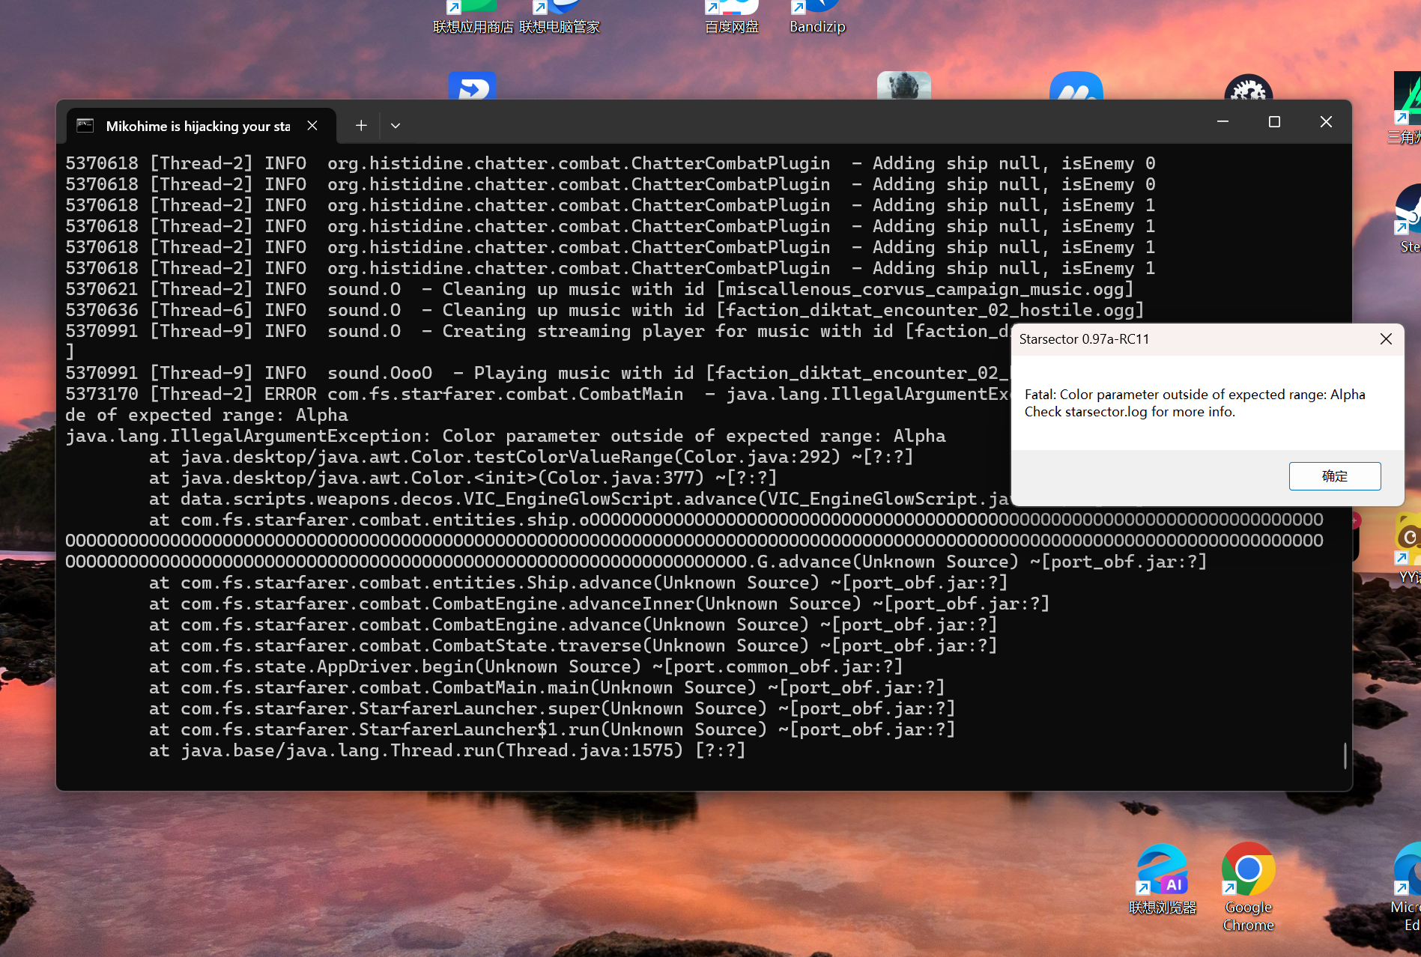Select the "Mikohime is hijacking" terminal tab
This screenshot has height=957, width=1421.
tap(198, 126)
